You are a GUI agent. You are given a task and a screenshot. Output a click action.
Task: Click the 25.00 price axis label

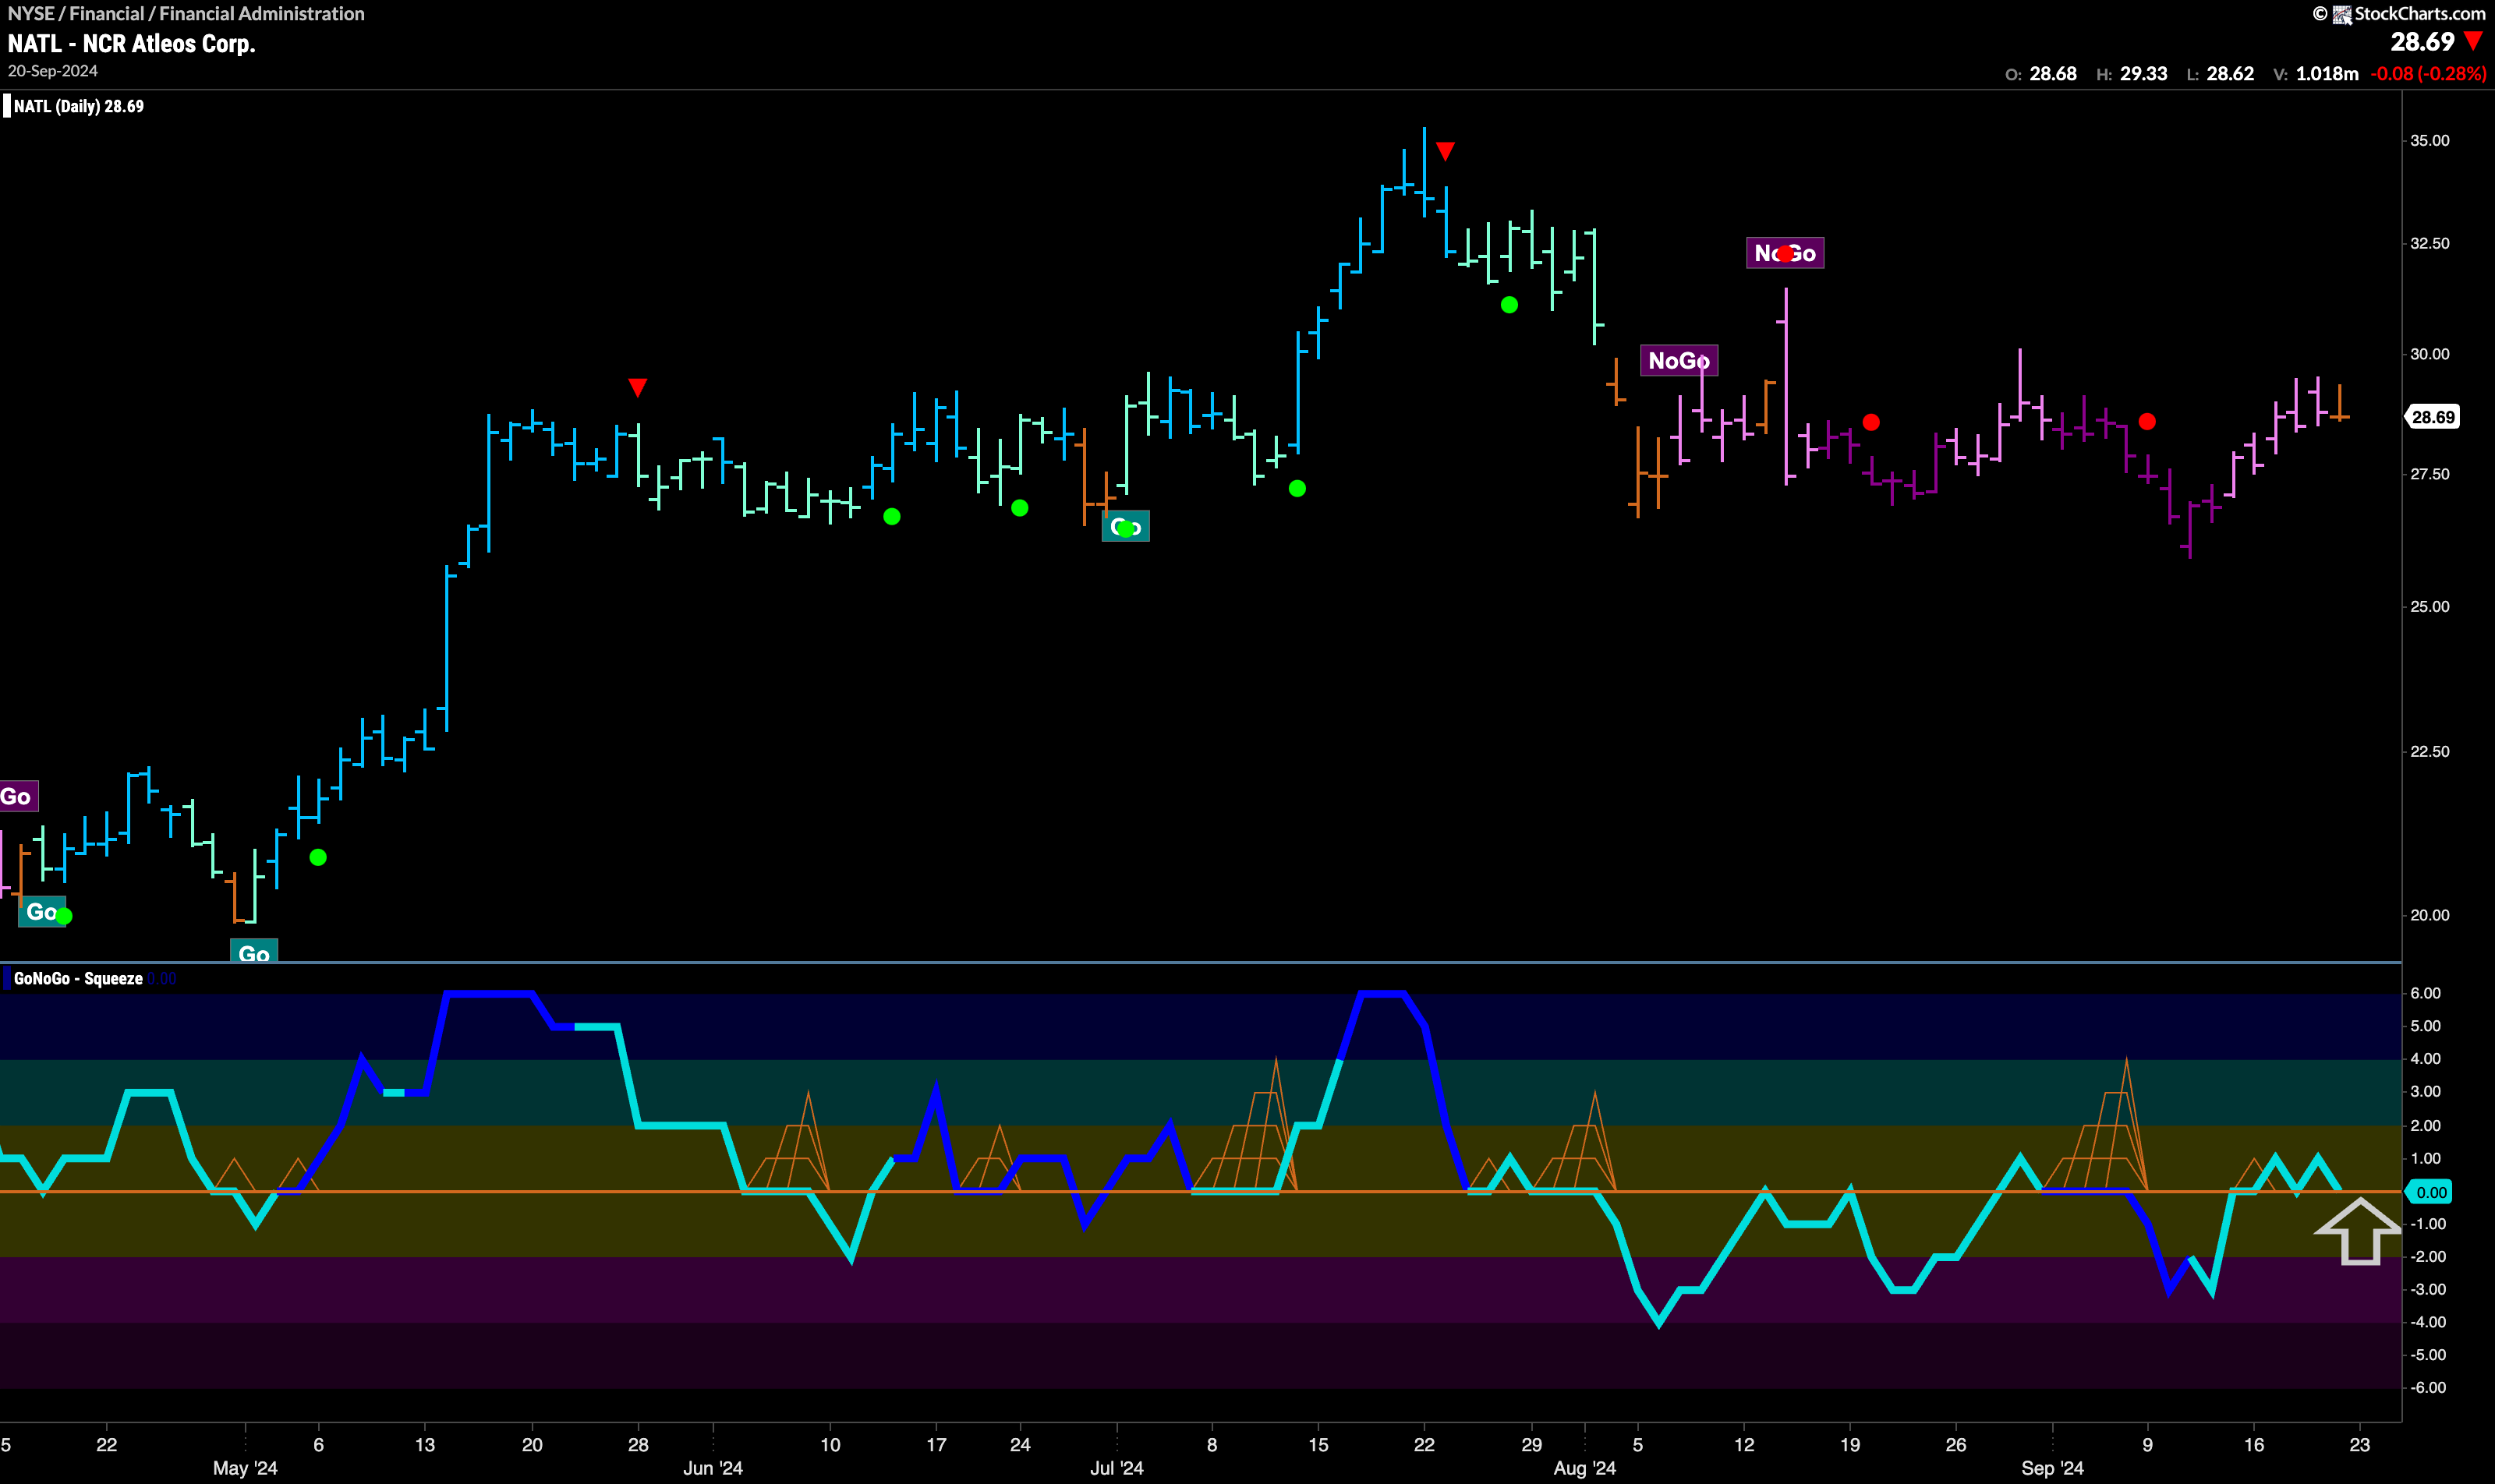pos(2429,606)
